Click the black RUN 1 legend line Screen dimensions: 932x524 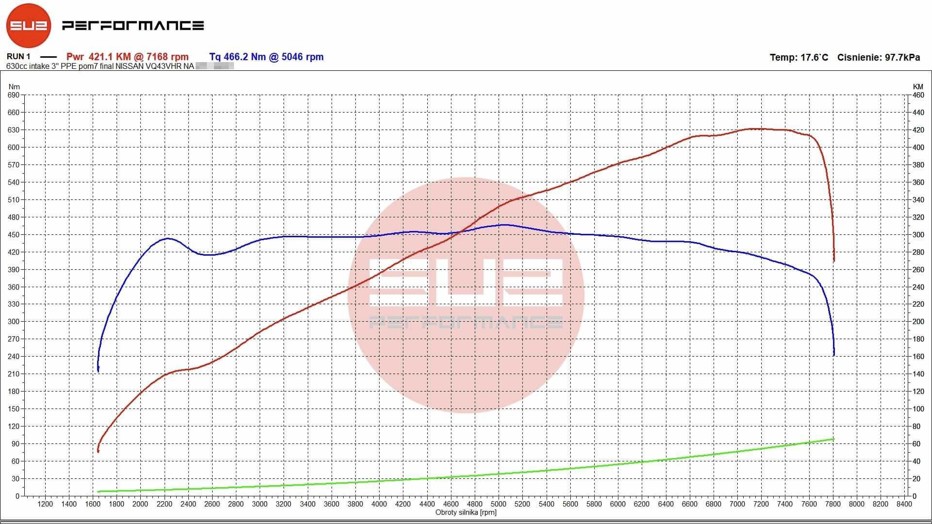click(49, 57)
